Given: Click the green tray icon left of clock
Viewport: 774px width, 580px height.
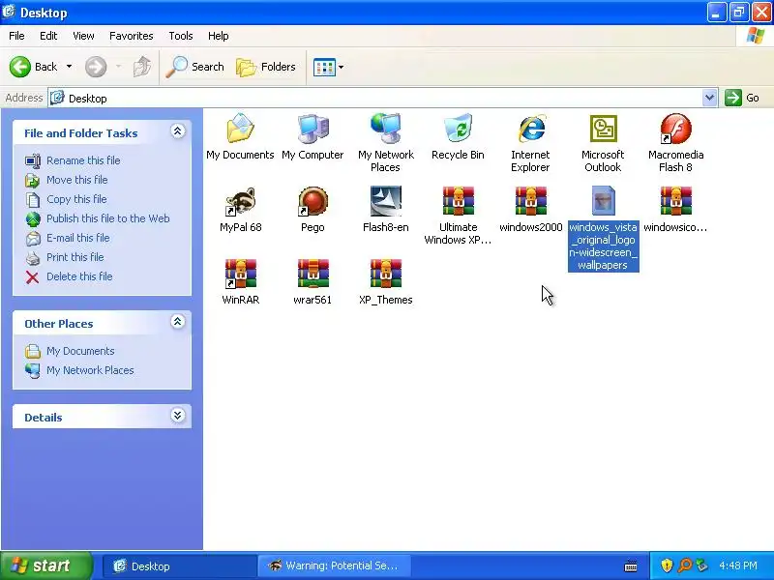Looking at the screenshot, I should click(x=701, y=565).
